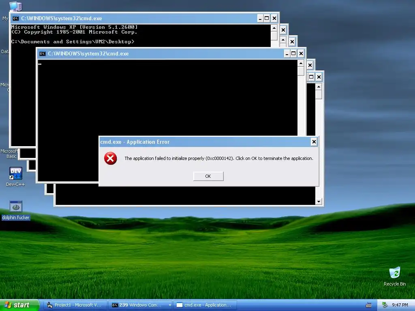Click the Microsoft Basic desktop icon label
The width and height of the screenshot is (415, 311).
coord(10,153)
